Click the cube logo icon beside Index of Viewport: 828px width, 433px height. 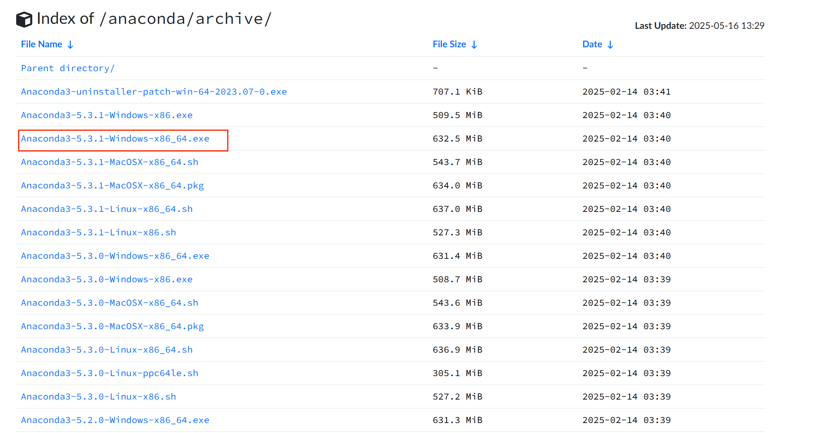[x=24, y=19]
